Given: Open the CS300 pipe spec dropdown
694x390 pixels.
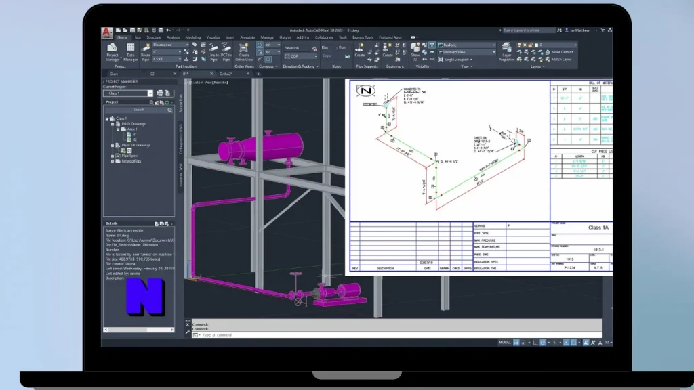Looking at the screenshot, I should pyautogui.click(x=167, y=60).
